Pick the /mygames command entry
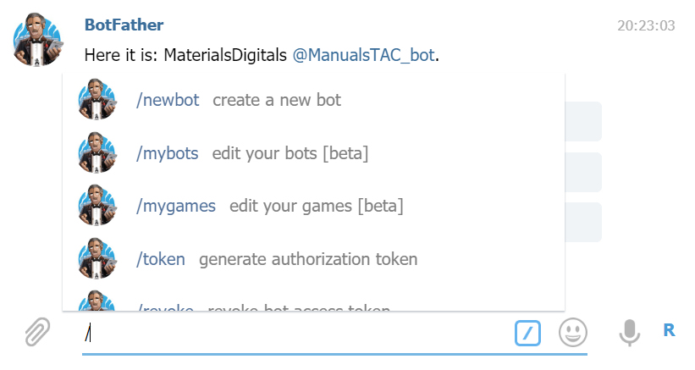695x370 pixels. [x=176, y=206]
